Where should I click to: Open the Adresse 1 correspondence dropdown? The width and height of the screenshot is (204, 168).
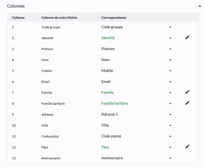(x=170, y=115)
